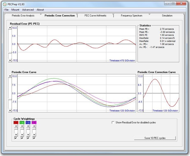Click Periodic Error Curve scrollbar down arrow

tap(10, 111)
